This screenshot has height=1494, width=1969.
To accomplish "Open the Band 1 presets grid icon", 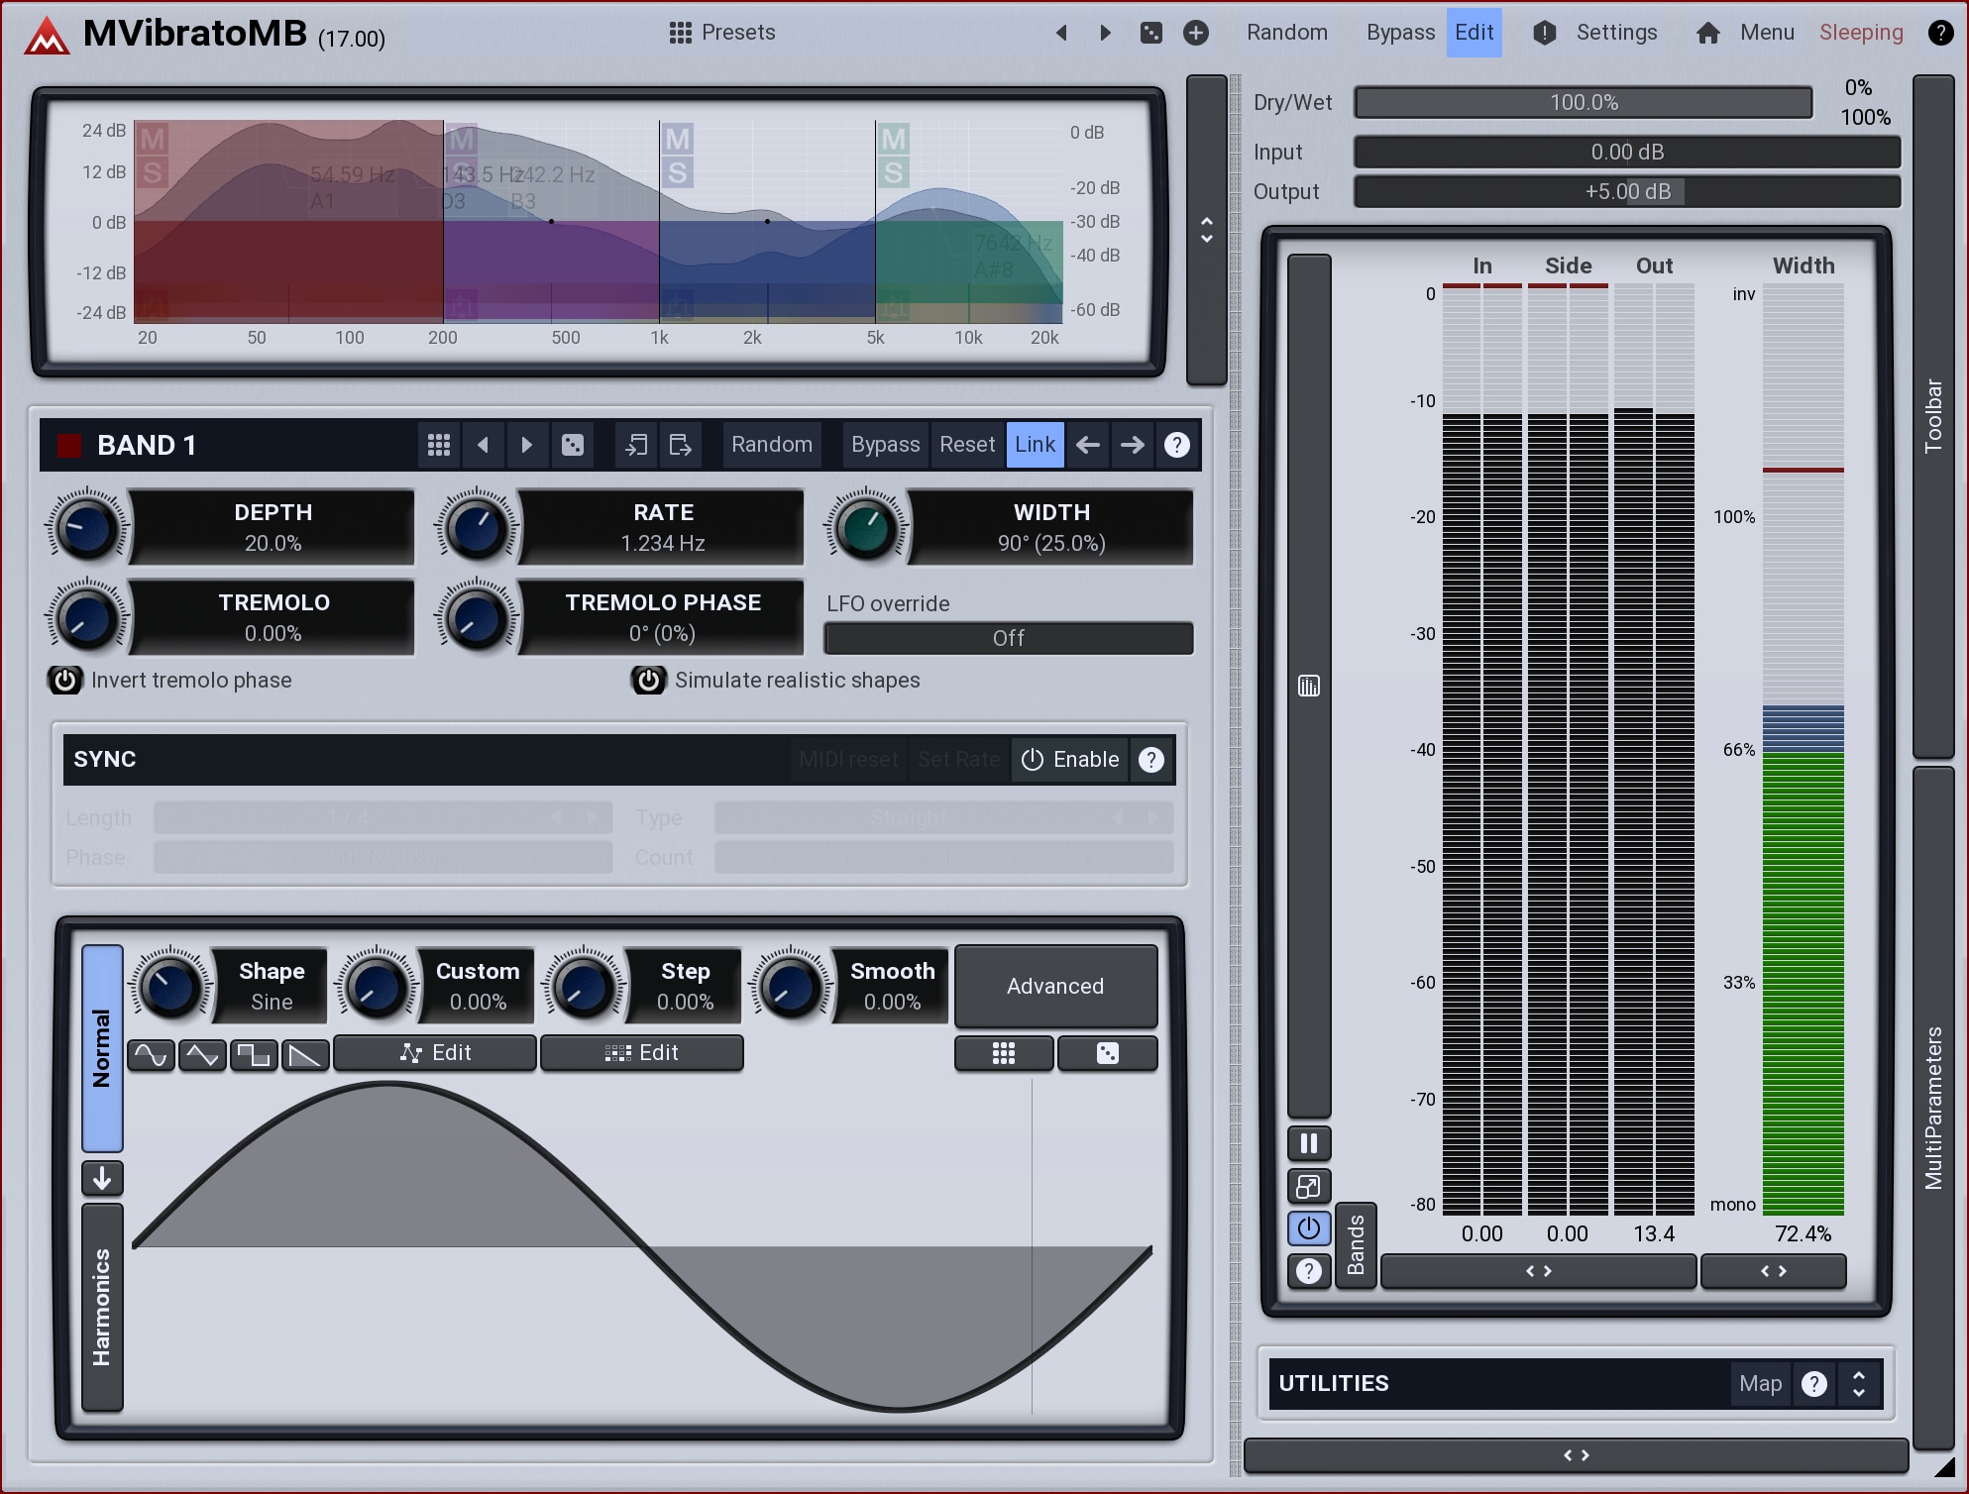I will tap(439, 445).
